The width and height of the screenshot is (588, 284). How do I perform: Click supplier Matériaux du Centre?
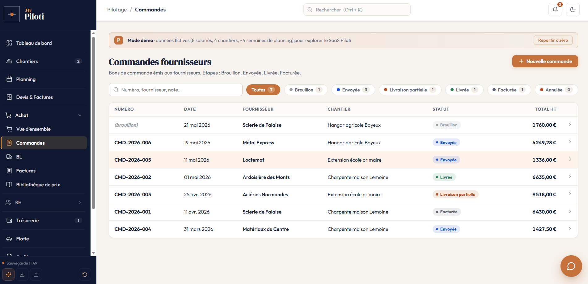tap(265, 229)
